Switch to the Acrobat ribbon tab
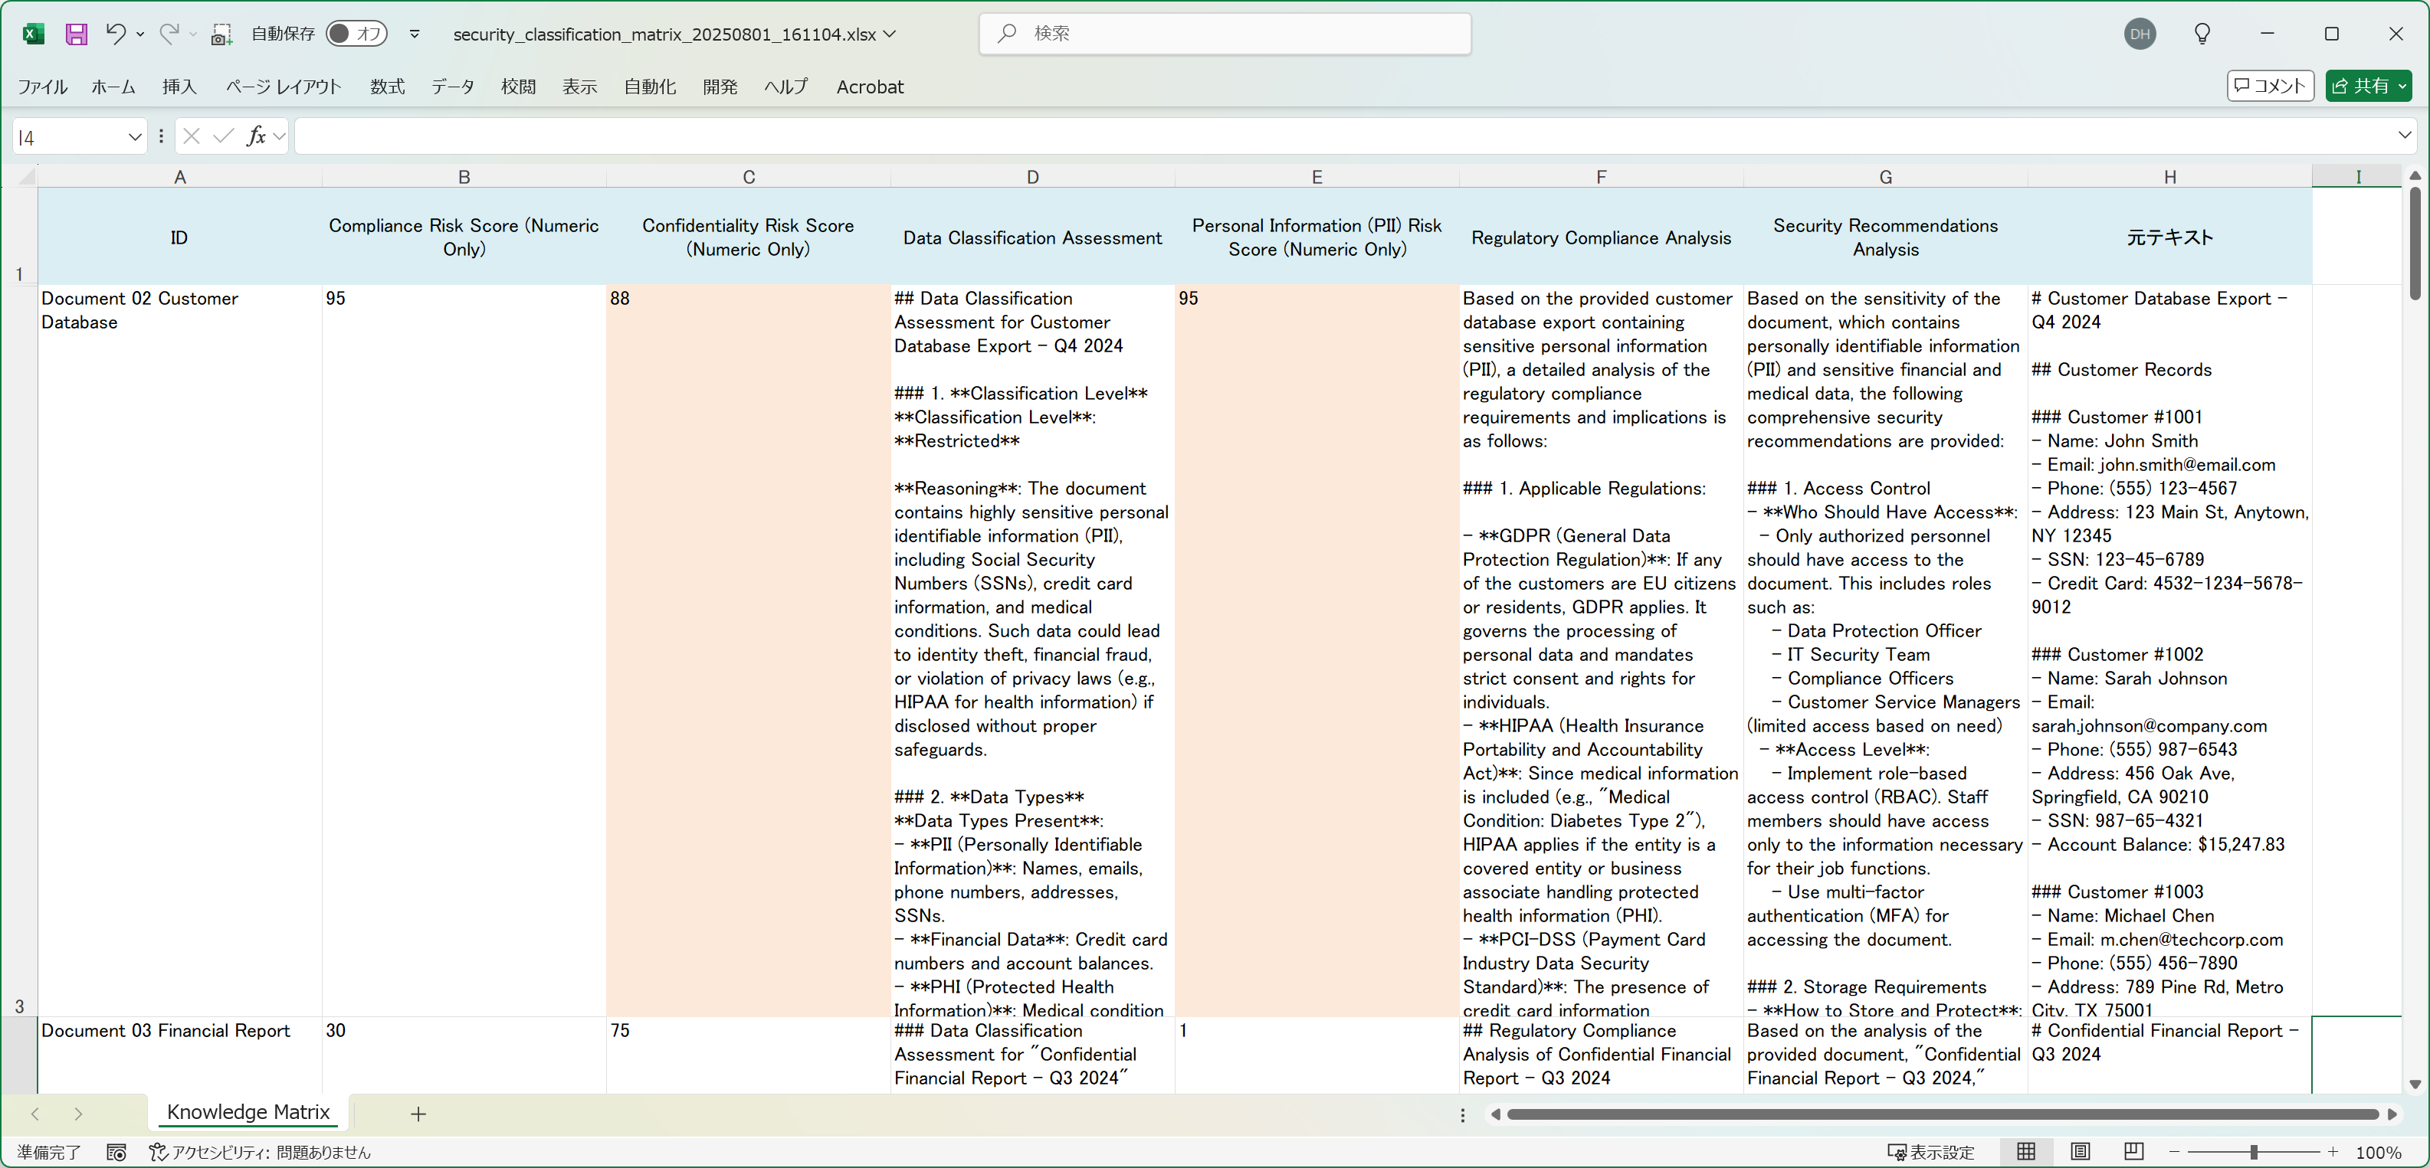This screenshot has width=2430, height=1168. [869, 87]
